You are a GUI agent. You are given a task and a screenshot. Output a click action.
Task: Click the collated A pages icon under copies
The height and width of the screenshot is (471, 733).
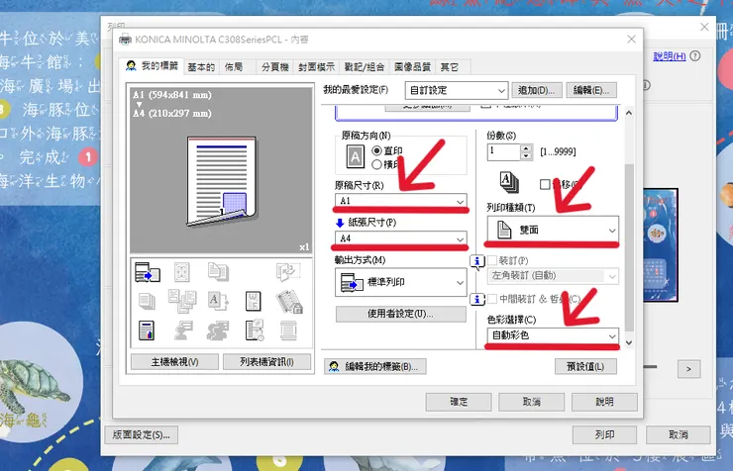tap(509, 183)
